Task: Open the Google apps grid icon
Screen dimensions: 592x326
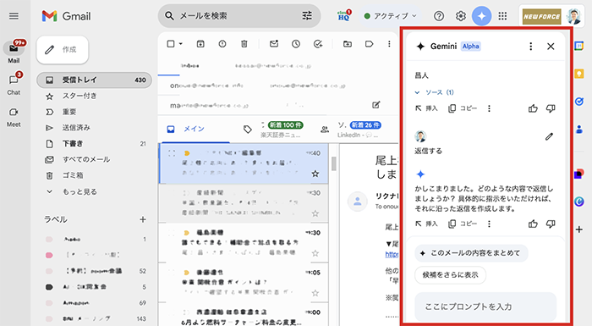Action: [x=502, y=16]
